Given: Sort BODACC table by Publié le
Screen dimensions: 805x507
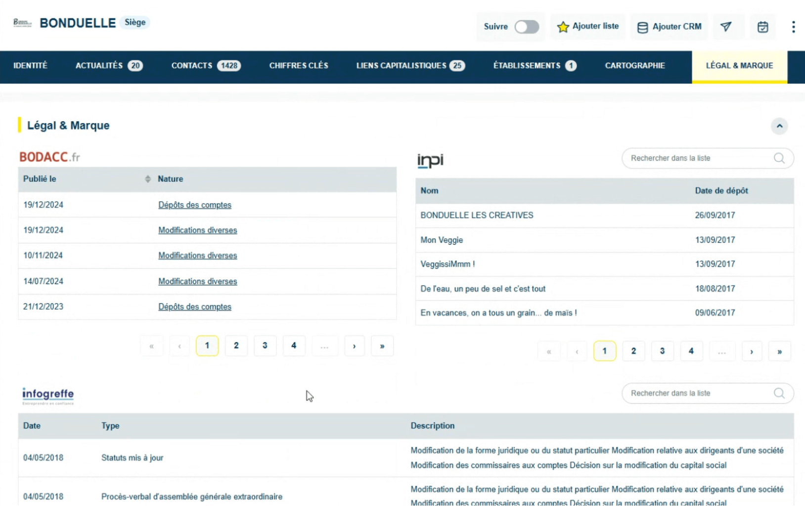Looking at the screenshot, I should [147, 179].
